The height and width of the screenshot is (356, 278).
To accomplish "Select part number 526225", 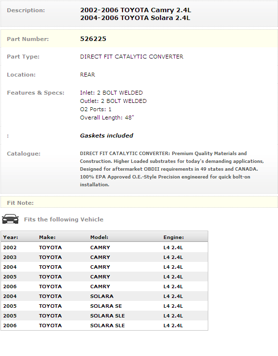I will [x=93, y=39].
